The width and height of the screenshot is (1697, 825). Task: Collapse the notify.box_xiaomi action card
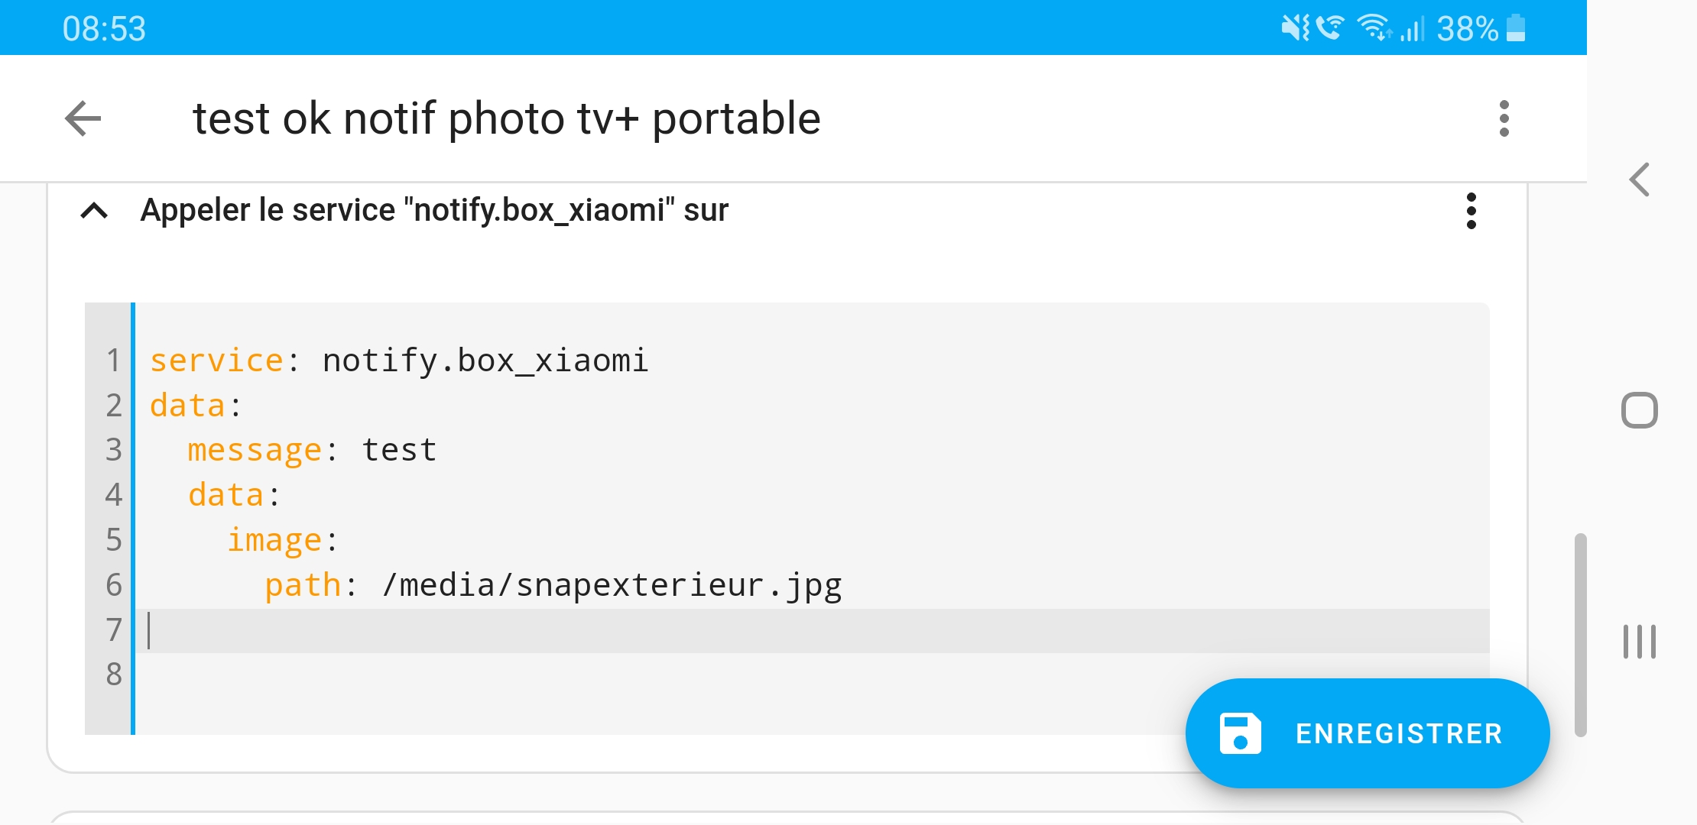[94, 210]
